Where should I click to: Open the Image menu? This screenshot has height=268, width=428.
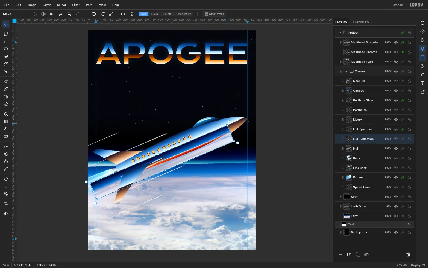(x=32, y=5)
